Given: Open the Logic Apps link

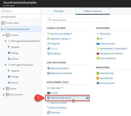Looking at the screenshot, I should tap(55, 88).
